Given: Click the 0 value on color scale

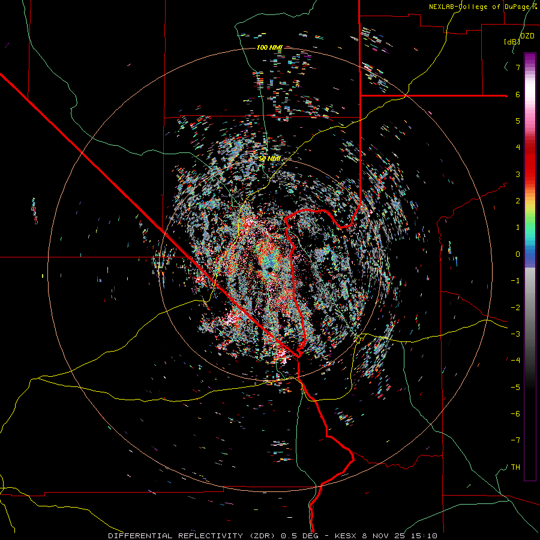Looking at the screenshot, I should pos(518,254).
